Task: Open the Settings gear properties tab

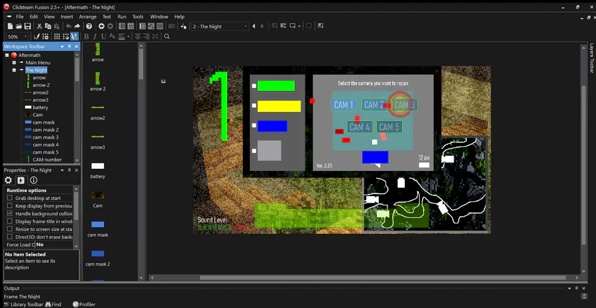Action: (x=8, y=180)
